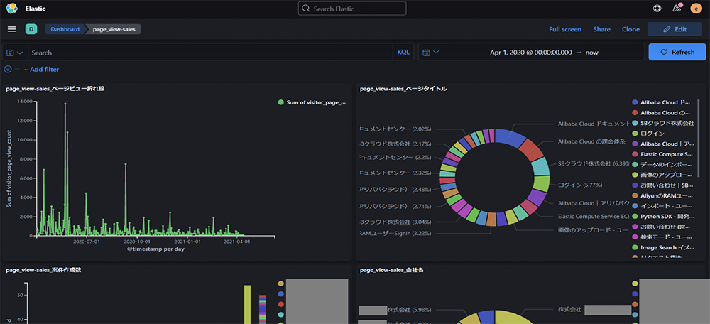Viewport: 710px width, 324px height.
Task: Click the axis label @timestamp per day
Action: click(x=155, y=249)
